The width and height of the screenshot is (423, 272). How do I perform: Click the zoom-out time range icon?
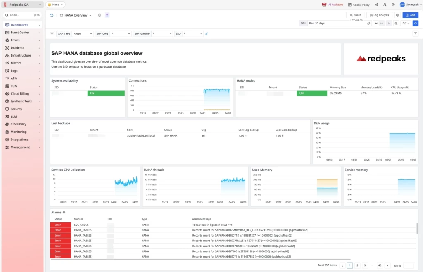click(396, 24)
